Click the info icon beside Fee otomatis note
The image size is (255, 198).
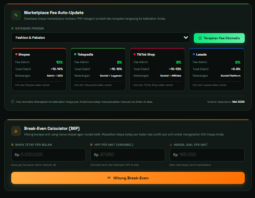click(x=13, y=102)
